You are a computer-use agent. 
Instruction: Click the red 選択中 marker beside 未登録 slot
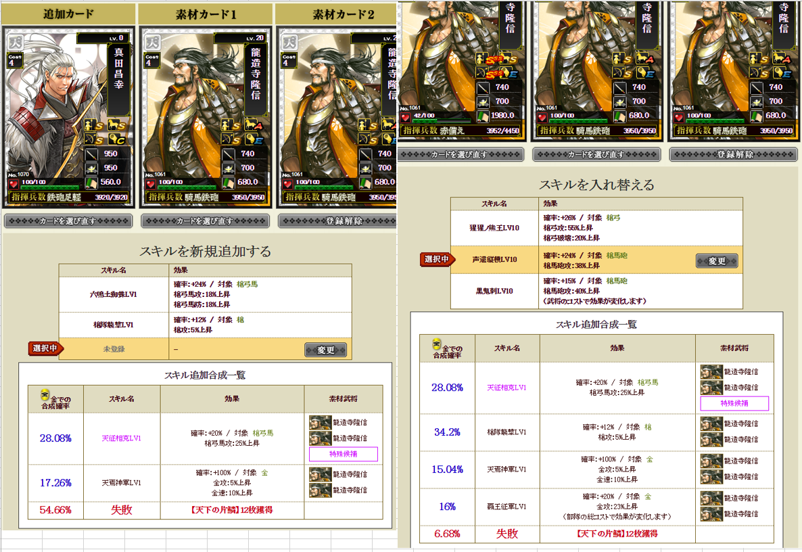45,348
